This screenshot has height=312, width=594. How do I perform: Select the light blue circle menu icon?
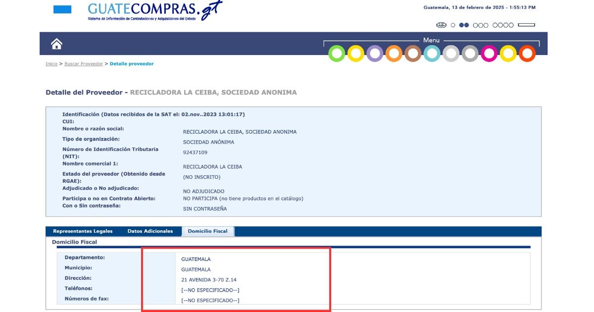[432, 53]
